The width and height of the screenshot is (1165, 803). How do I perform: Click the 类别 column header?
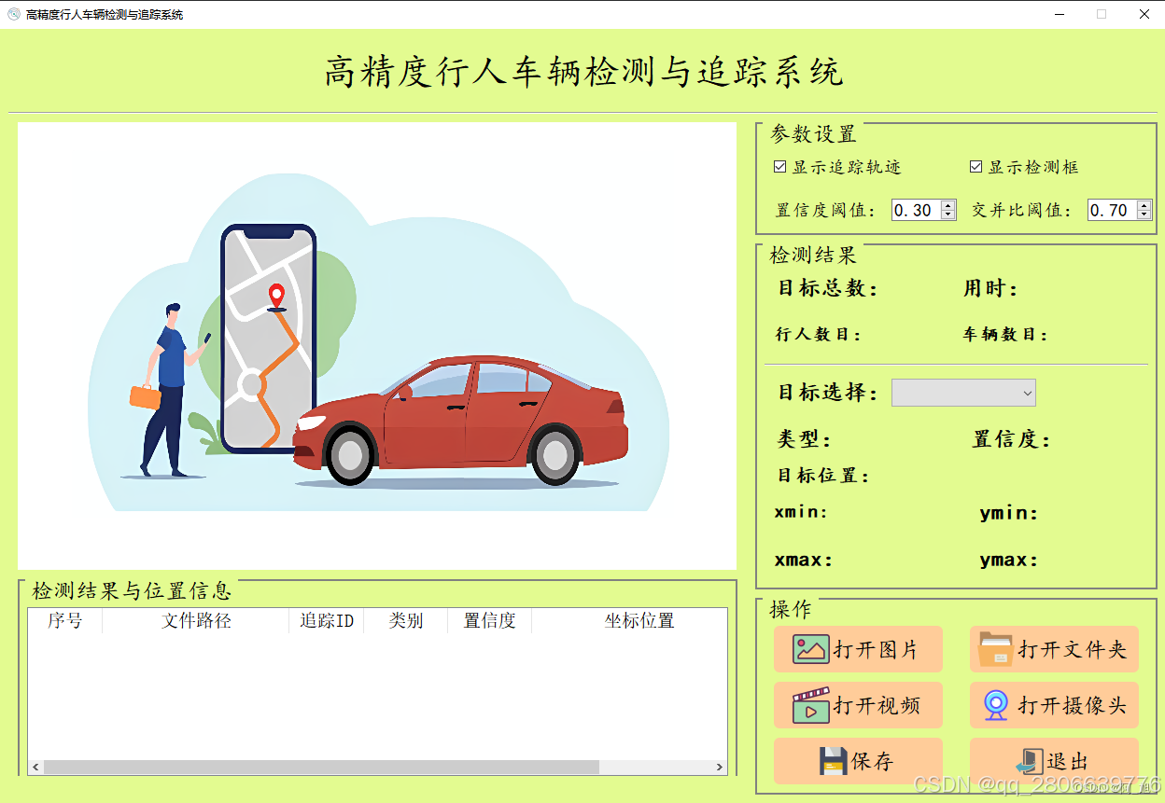click(x=406, y=621)
